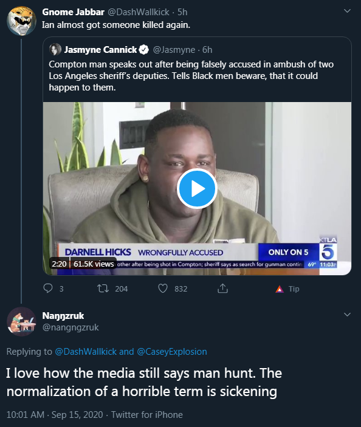This screenshot has height=427, width=361.
Task: Open Gnome Jabbar's profile avatar
Action: [x=21, y=21]
